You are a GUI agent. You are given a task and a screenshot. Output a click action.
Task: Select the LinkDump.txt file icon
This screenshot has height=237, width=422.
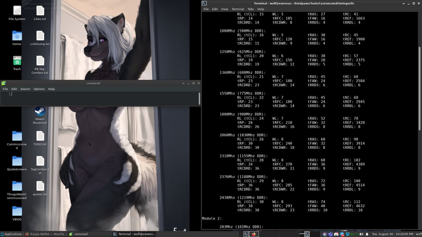pos(40,38)
